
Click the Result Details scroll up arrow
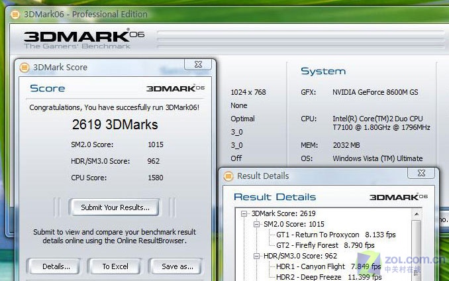click(x=417, y=214)
